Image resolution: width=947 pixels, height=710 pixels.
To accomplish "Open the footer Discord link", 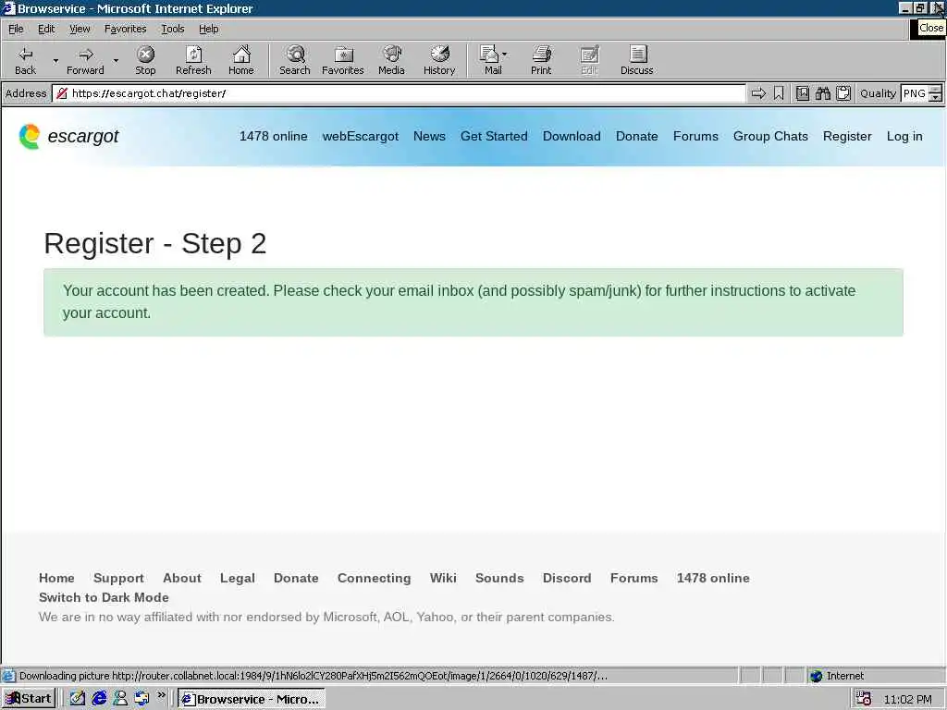I will 567,578.
